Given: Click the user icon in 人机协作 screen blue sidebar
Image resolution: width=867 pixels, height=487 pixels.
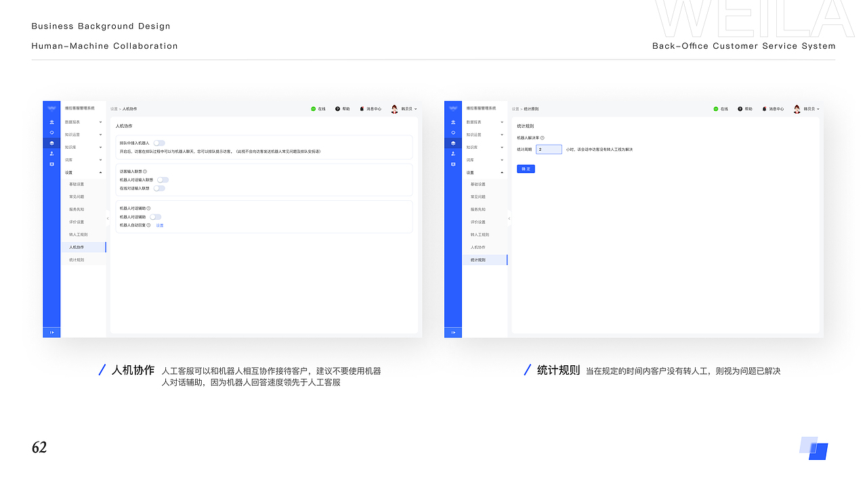Looking at the screenshot, I should coord(51,154).
